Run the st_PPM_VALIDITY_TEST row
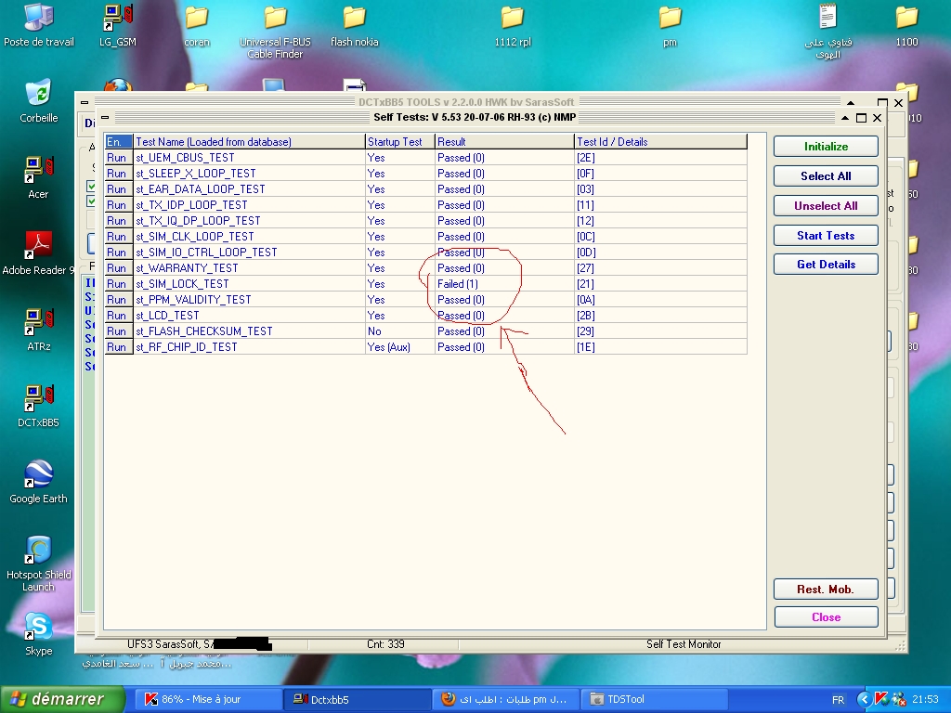The width and height of the screenshot is (951, 713). 118,300
